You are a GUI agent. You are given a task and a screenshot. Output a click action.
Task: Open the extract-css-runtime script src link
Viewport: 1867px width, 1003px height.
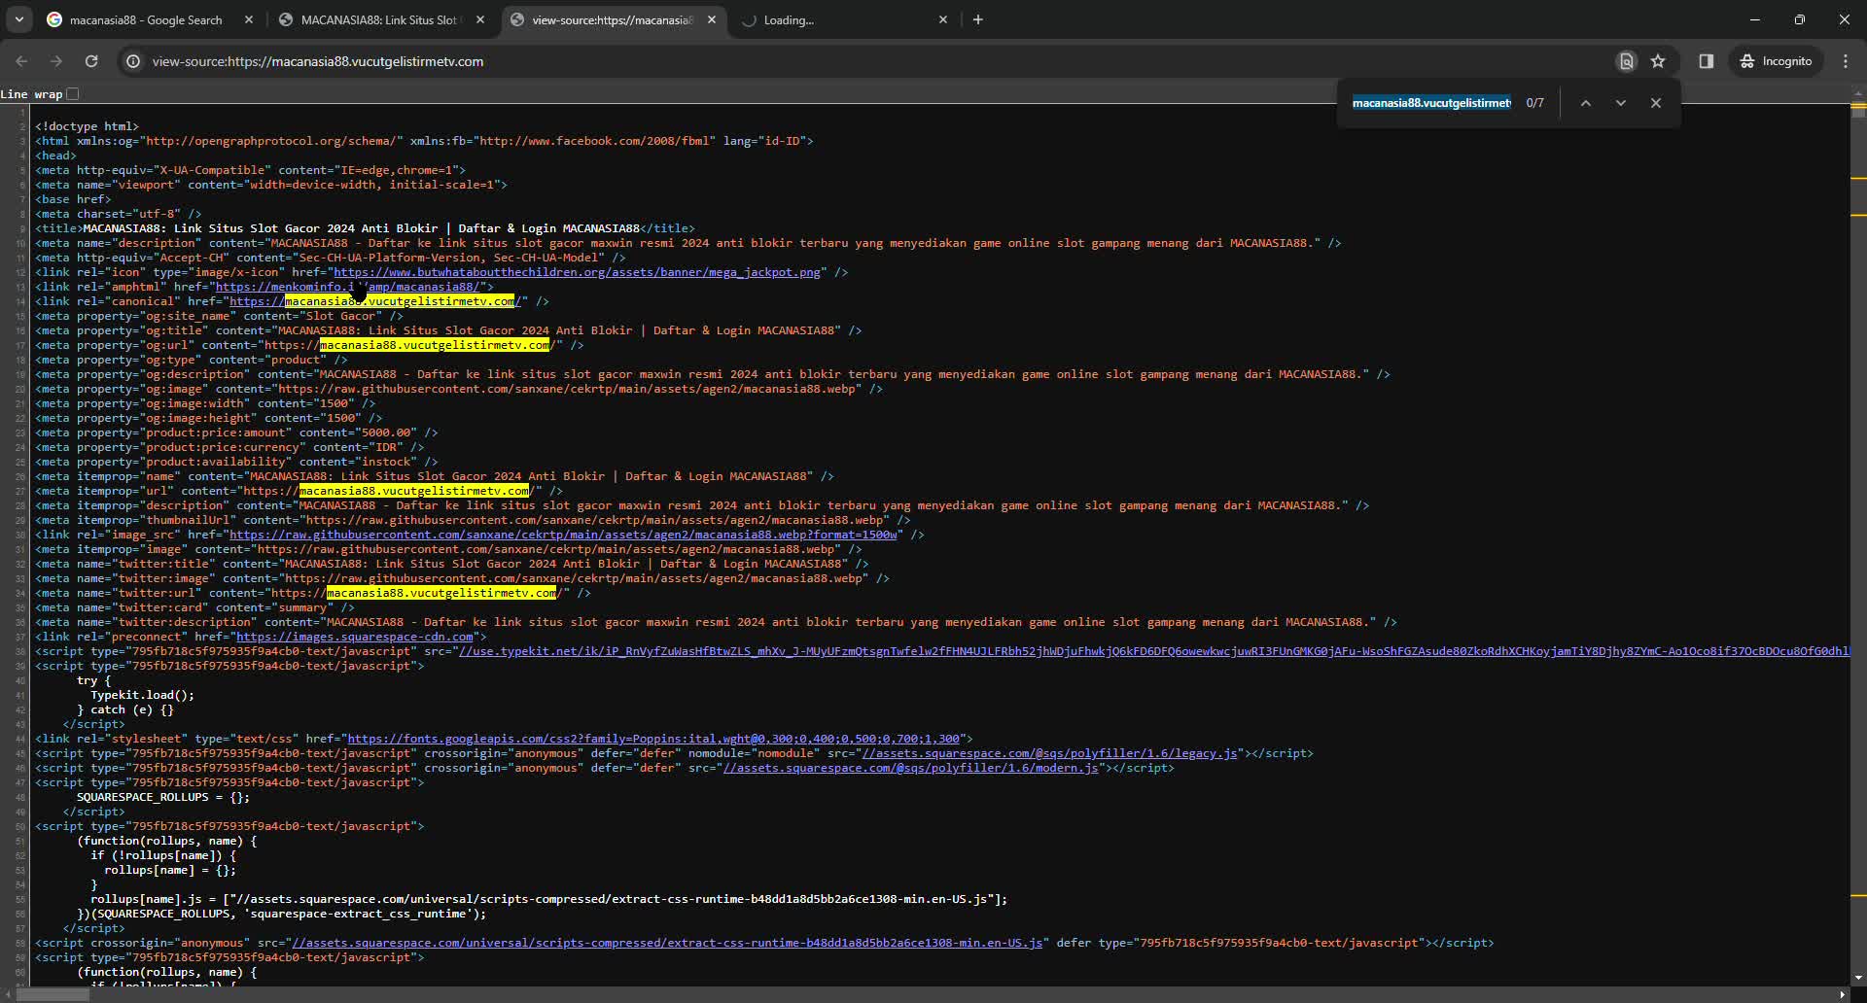[x=667, y=943]
